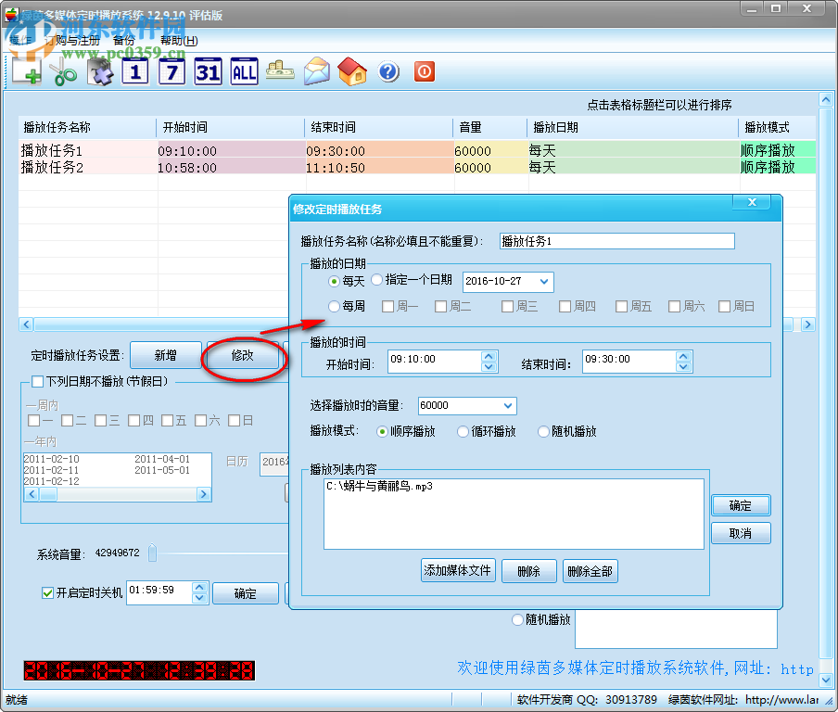Open the help question-mark icon
Viewport: 838px width, 712px height.
coord(387,71)
